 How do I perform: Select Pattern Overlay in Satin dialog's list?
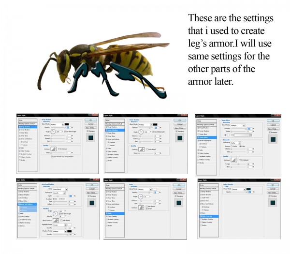pyautogui.click(x=115, y=223)
